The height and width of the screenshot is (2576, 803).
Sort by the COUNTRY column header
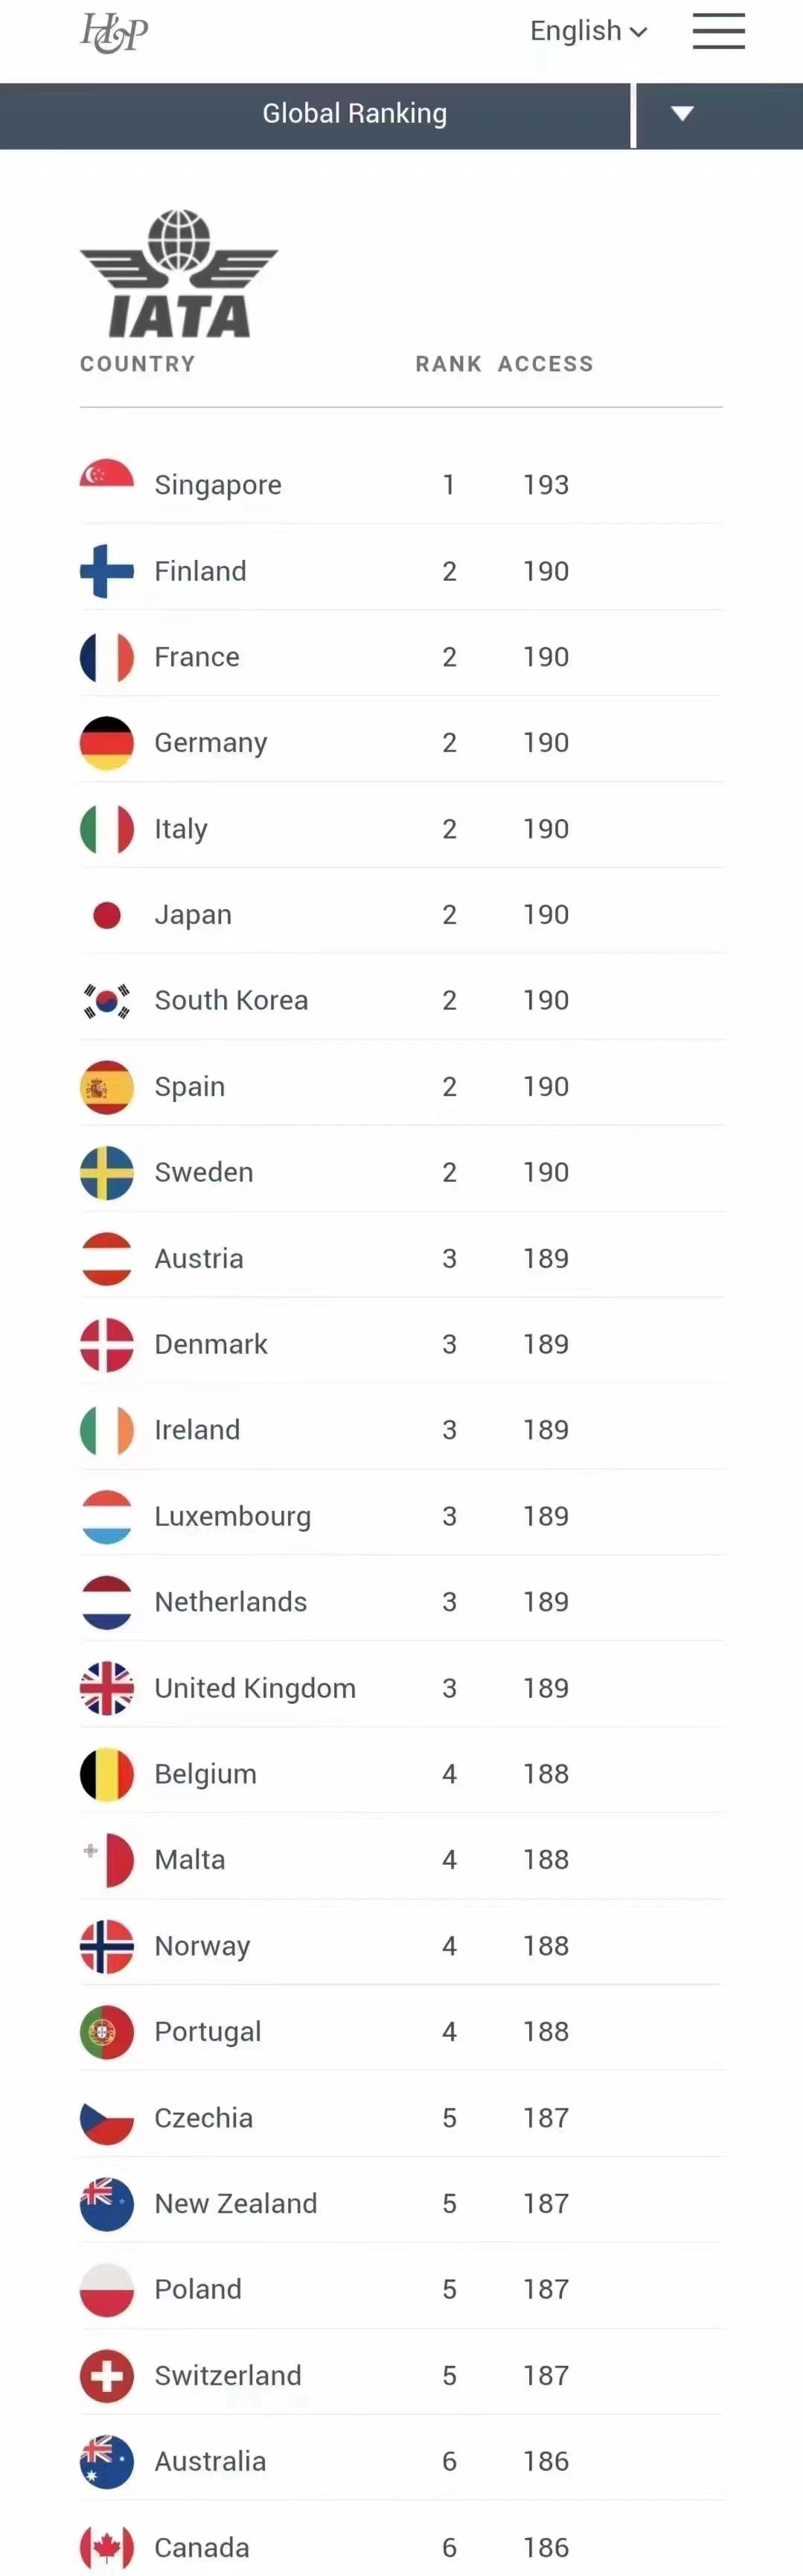click(x=138, y=364)
